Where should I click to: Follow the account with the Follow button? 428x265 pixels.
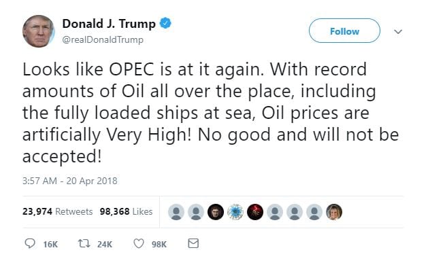(x=344, y=31)
